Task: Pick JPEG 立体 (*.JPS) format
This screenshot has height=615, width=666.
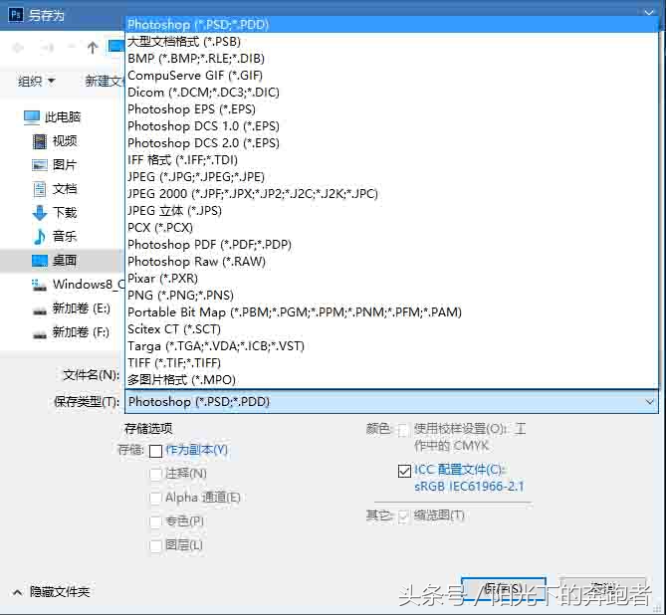Action: pyautogui.click(x=391, y=211)
